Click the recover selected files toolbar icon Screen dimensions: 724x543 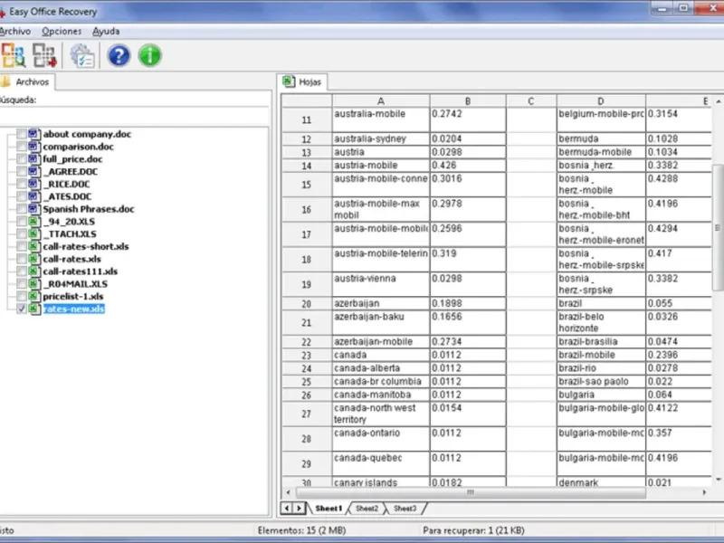44,55
